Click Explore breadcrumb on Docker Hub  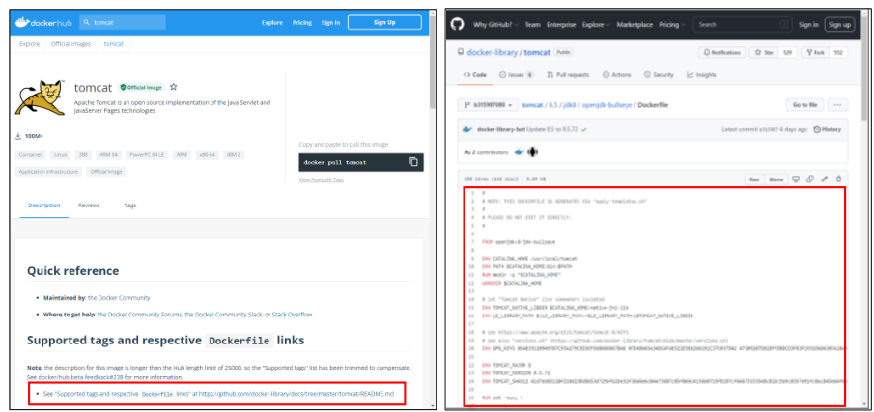[x=30, y=44]
